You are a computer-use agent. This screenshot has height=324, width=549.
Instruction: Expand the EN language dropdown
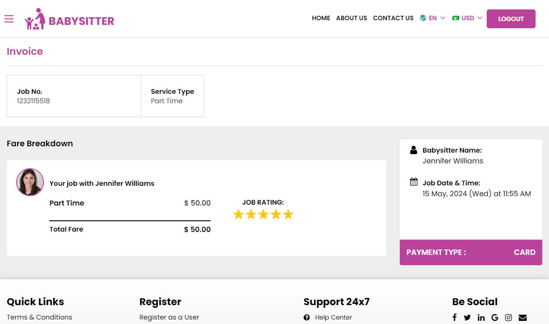[433, 18]
